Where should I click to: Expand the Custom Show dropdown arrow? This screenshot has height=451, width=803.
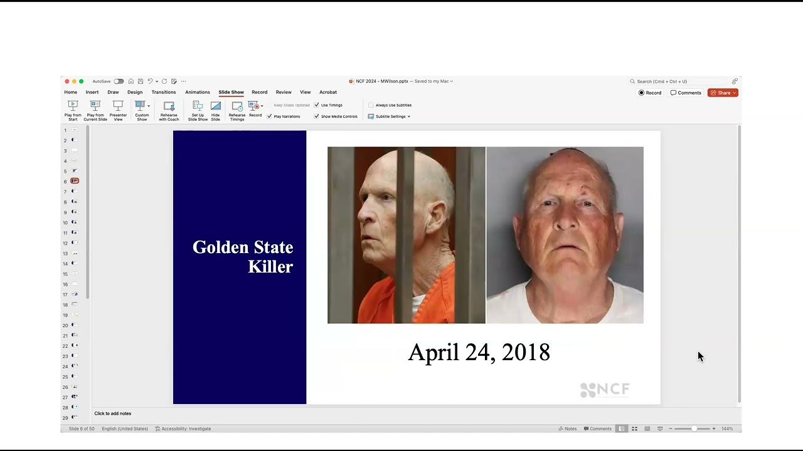[x=149, y=106]
